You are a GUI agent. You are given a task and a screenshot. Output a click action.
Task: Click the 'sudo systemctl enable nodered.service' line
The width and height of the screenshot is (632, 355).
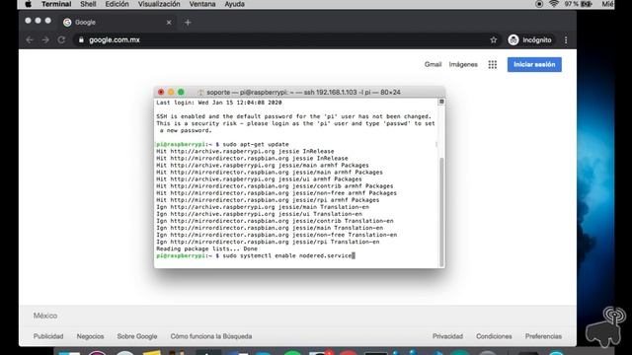tap(256, 255)
